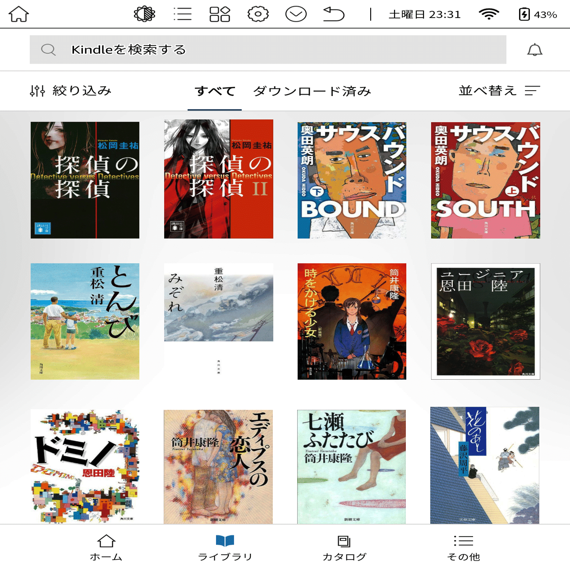Open みぞれ by 重松清

(219, 322)
